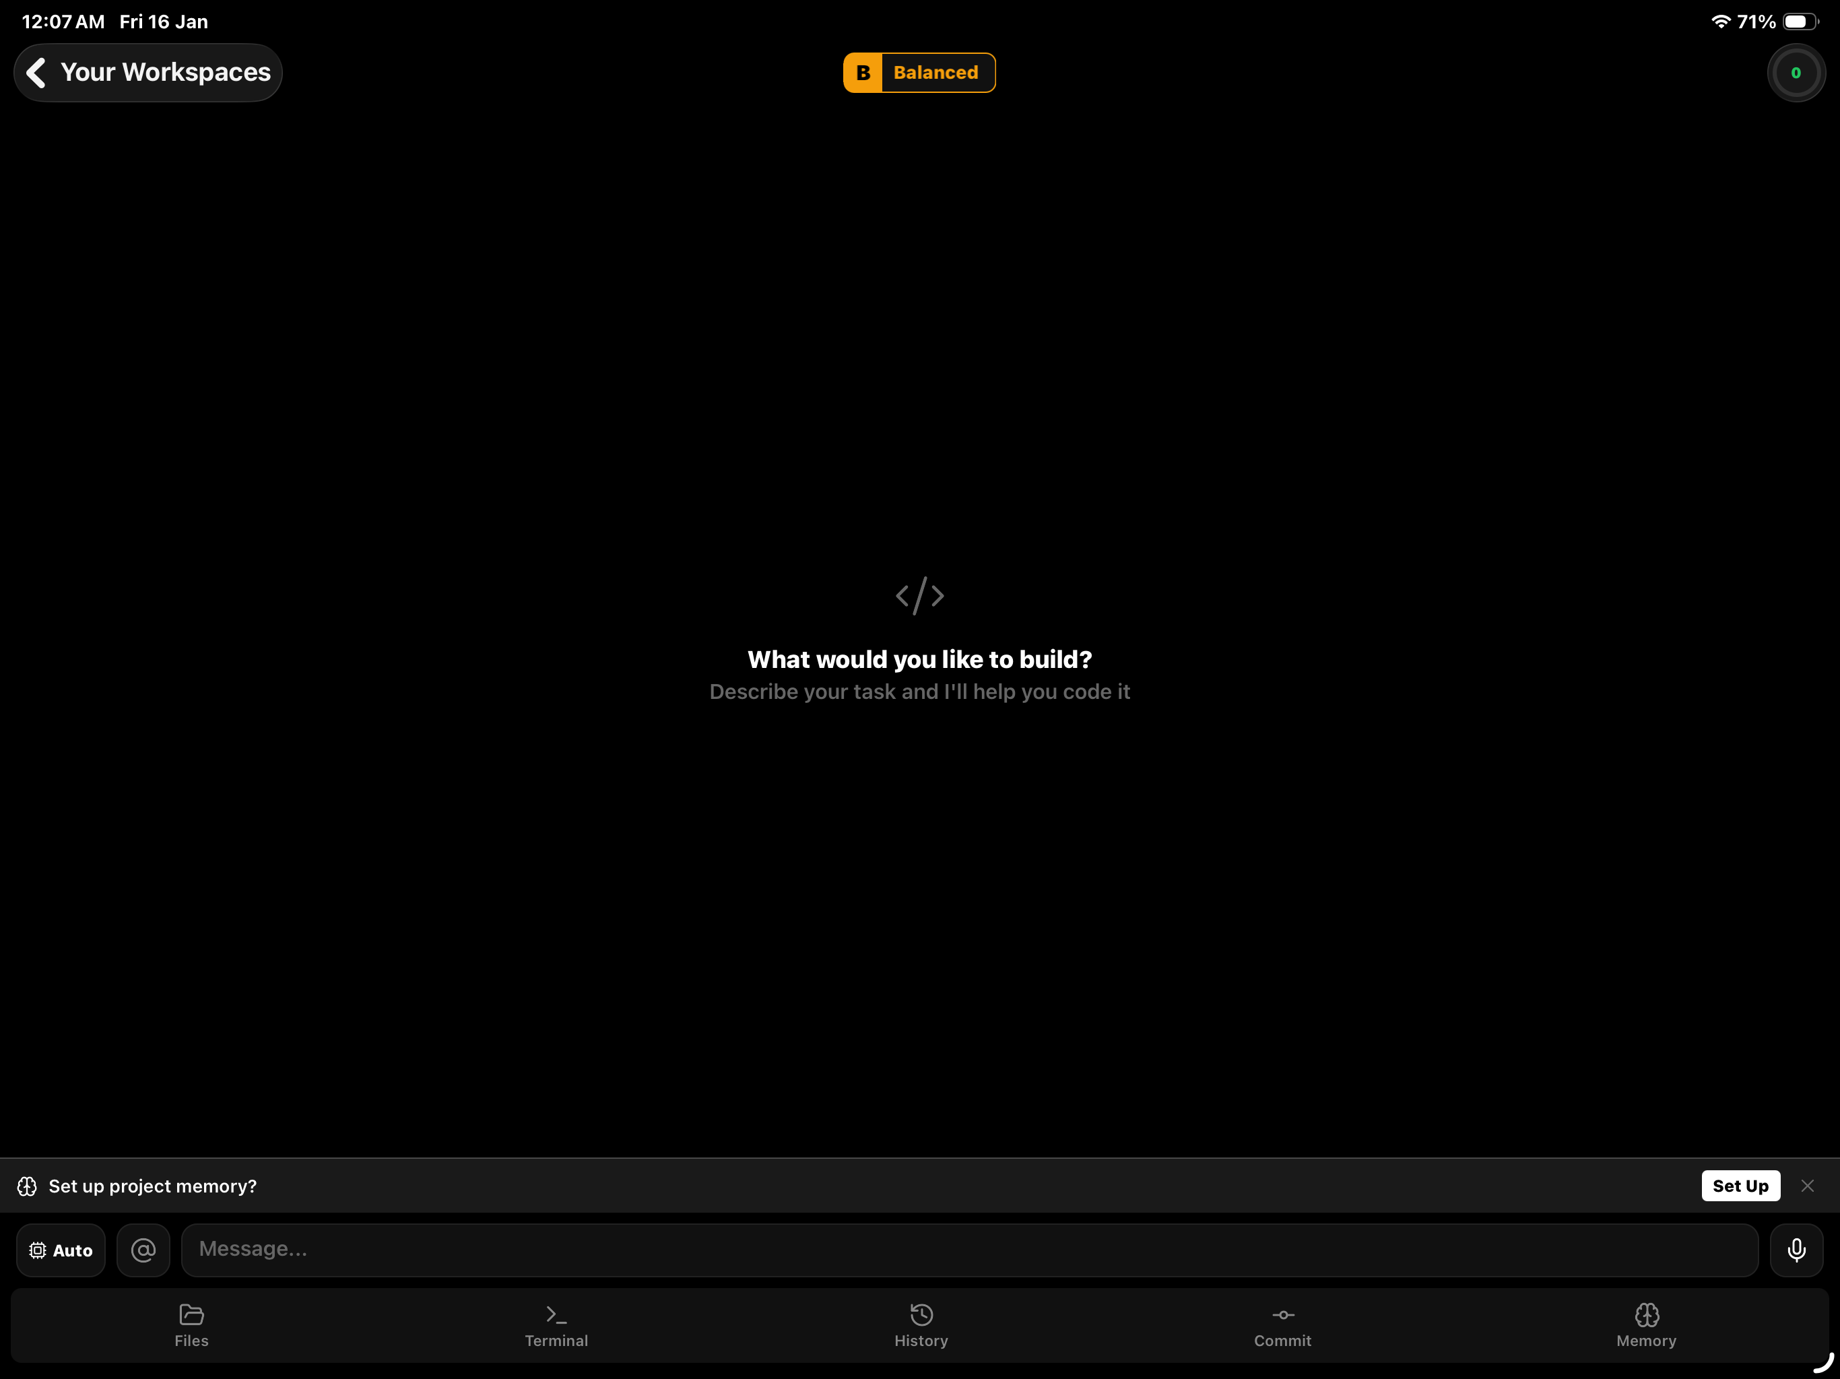The width and height of the screenshot is (1840, 1379).
Task: Open the Auto model selector
Action: coord(61,1250)
